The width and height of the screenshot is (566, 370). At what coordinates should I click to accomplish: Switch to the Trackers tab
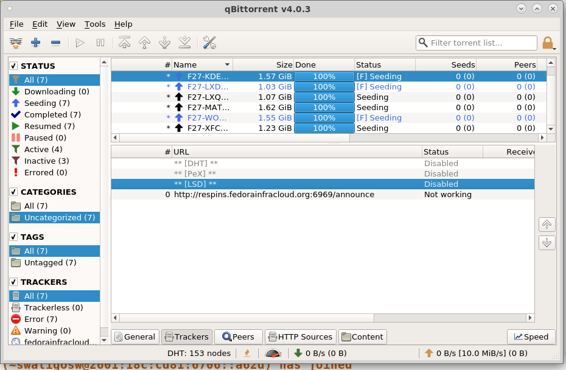187,337
